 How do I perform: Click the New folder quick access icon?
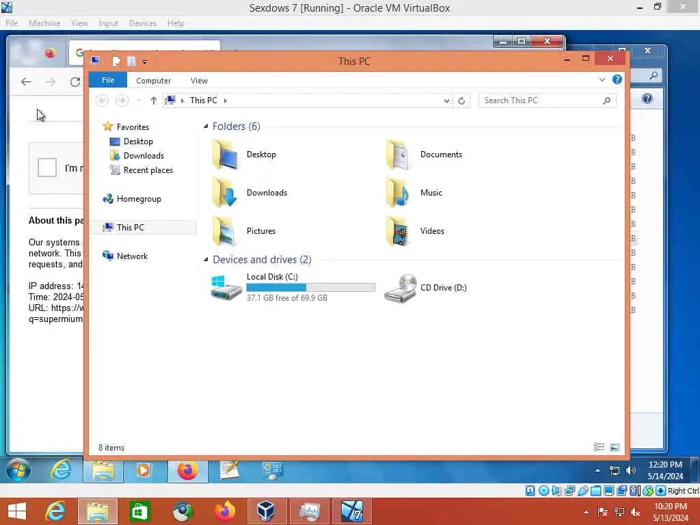[x=131, y=61]
